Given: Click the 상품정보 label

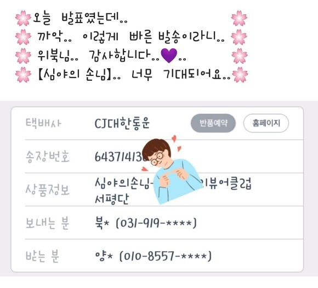Looking at the screenshot, I should click(x=48, y=190).
